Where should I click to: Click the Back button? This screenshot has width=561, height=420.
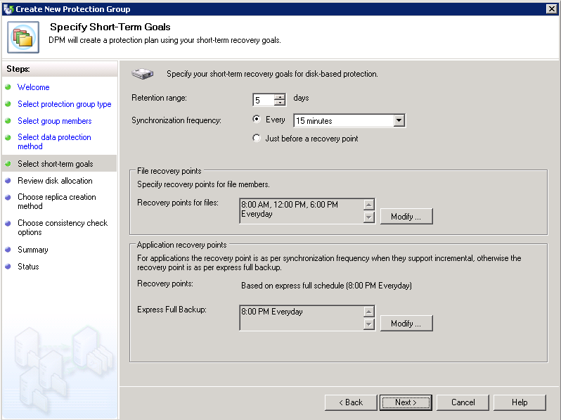click(x=351, y=402)
